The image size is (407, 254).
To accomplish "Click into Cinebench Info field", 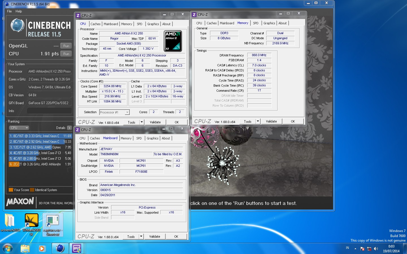I will pyautogui.click(x=49, y=111).
